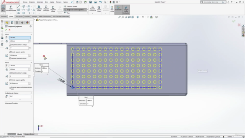Click the Yön 1 instance count field 17

click(19, 48)
